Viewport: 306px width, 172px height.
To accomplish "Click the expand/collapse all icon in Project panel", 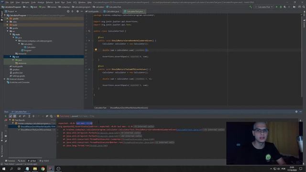I will 72,11.
